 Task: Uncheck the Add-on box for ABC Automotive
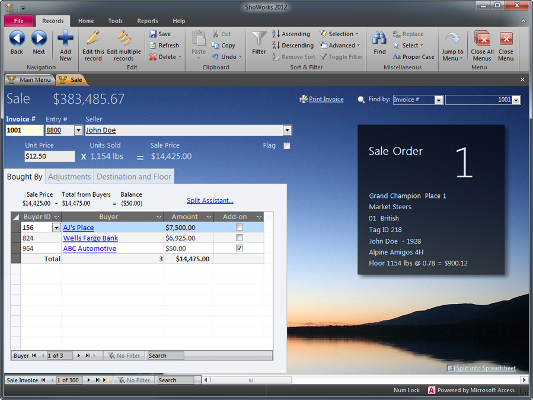(239, 248)
